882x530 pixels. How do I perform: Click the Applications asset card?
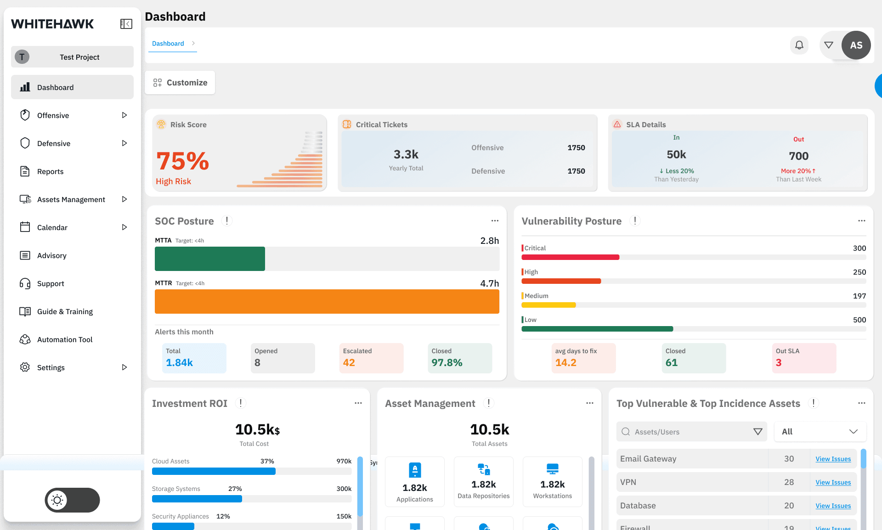pos(415,482)
